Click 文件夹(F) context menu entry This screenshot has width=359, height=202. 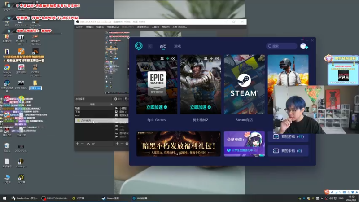(102, 120)
